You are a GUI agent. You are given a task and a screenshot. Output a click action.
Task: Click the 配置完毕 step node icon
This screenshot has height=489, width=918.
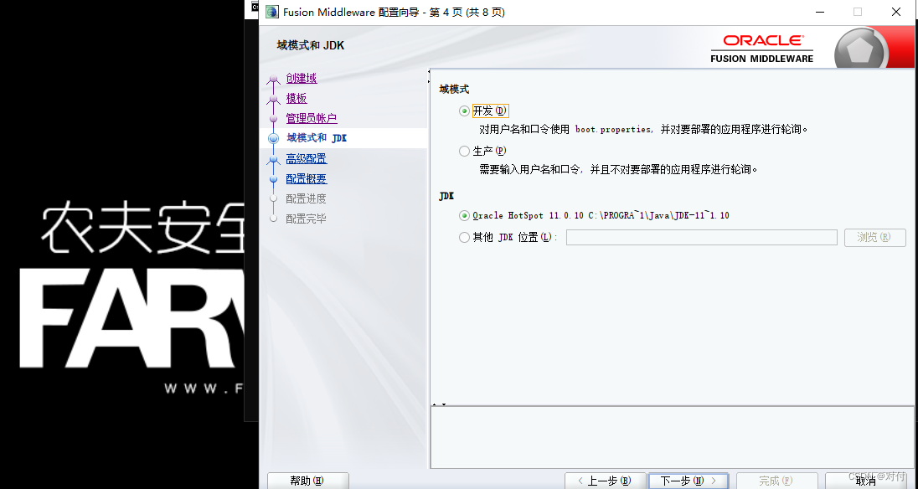[273, 219]
